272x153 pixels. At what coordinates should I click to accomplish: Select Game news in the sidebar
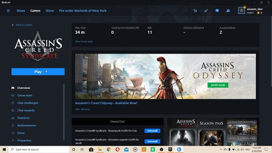25,95
